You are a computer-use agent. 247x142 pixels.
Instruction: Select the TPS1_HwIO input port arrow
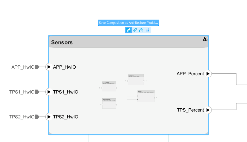[x=49, y=92]
